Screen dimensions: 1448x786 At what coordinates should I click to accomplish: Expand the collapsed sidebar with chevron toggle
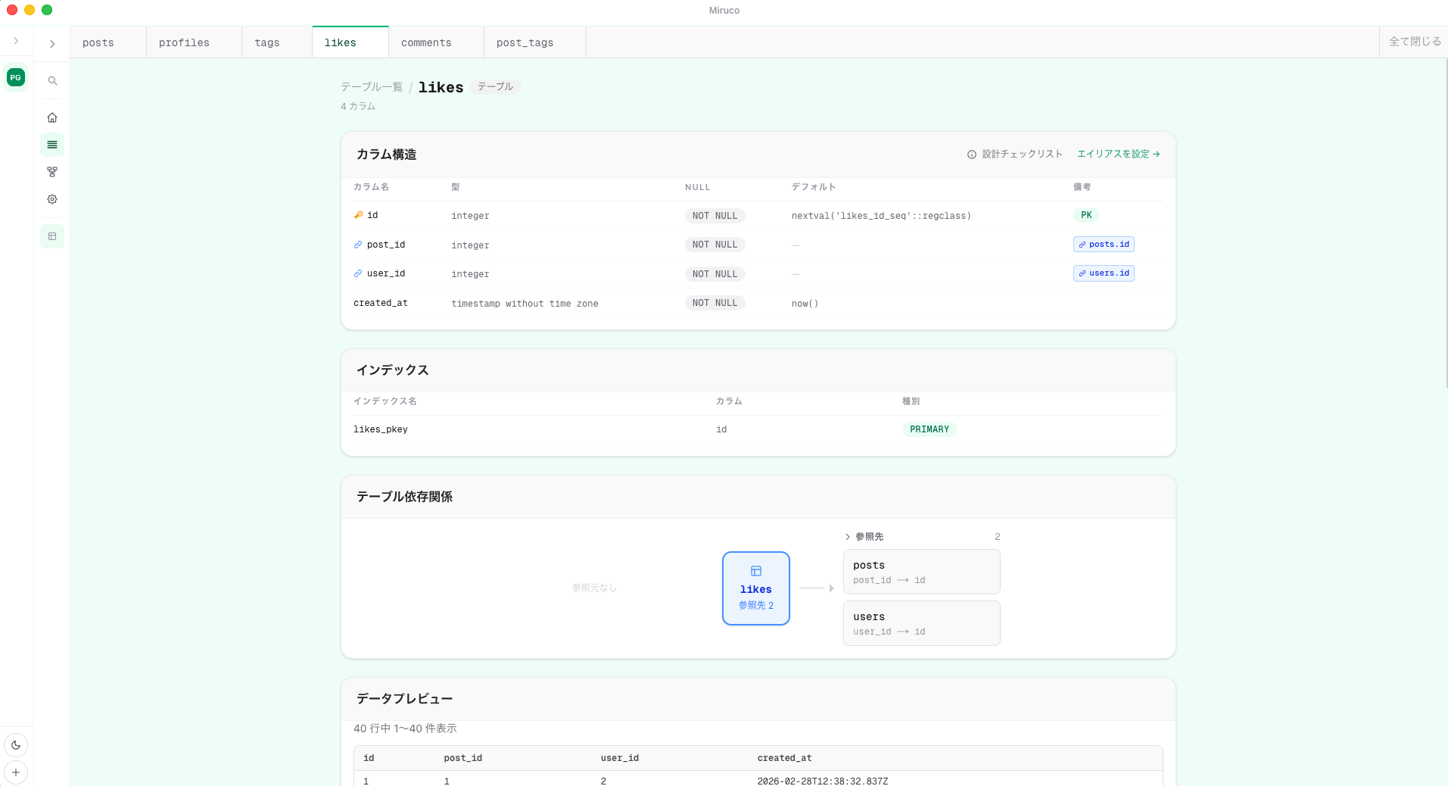click(x=51, y=43)
